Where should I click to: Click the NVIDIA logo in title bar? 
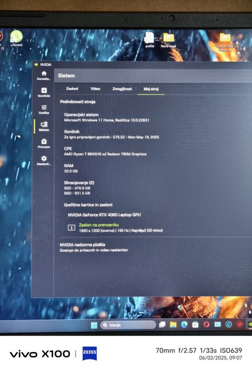[36, 65]
